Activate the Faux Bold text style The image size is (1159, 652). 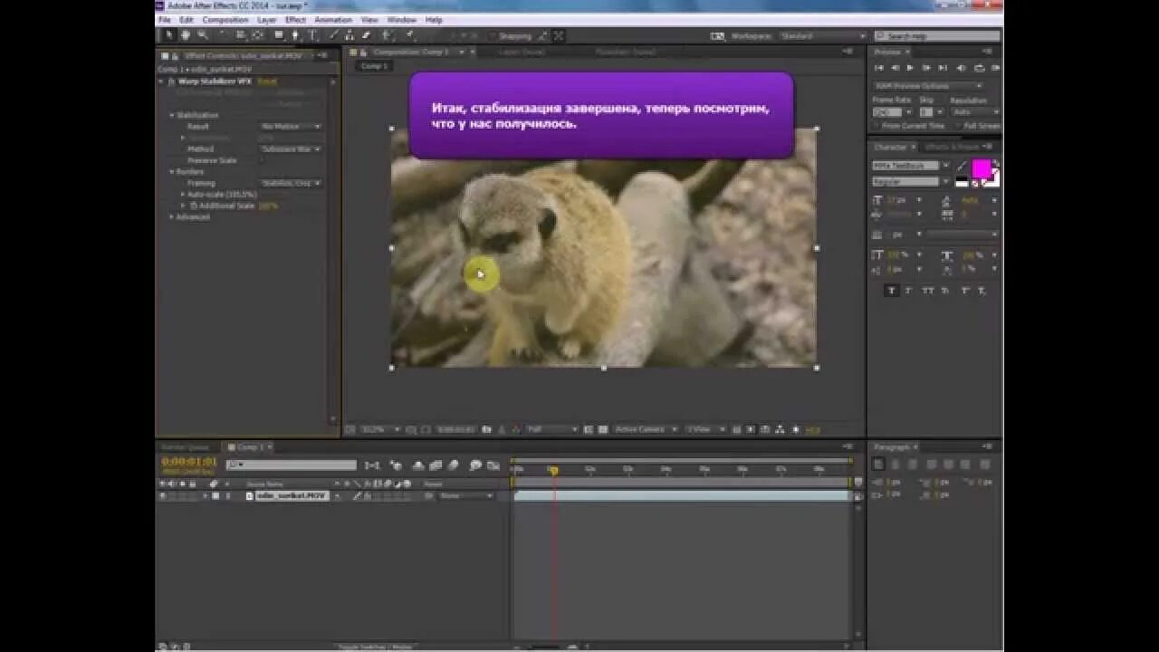pos(892,291)
